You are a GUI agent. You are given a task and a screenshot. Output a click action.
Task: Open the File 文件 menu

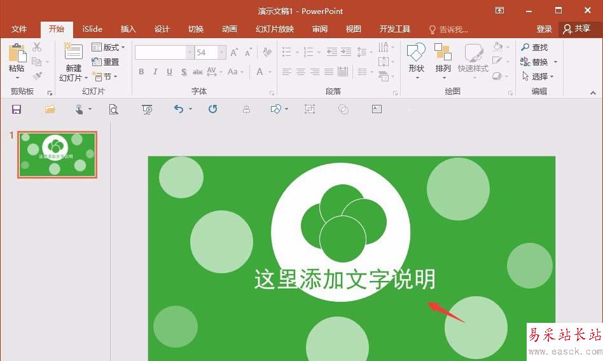coord(19,29)
